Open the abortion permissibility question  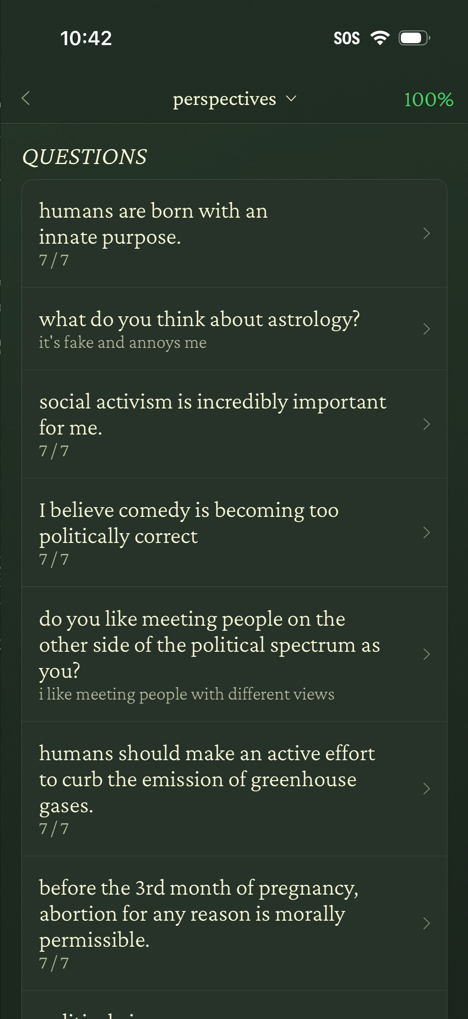click(x=198, y=923)
